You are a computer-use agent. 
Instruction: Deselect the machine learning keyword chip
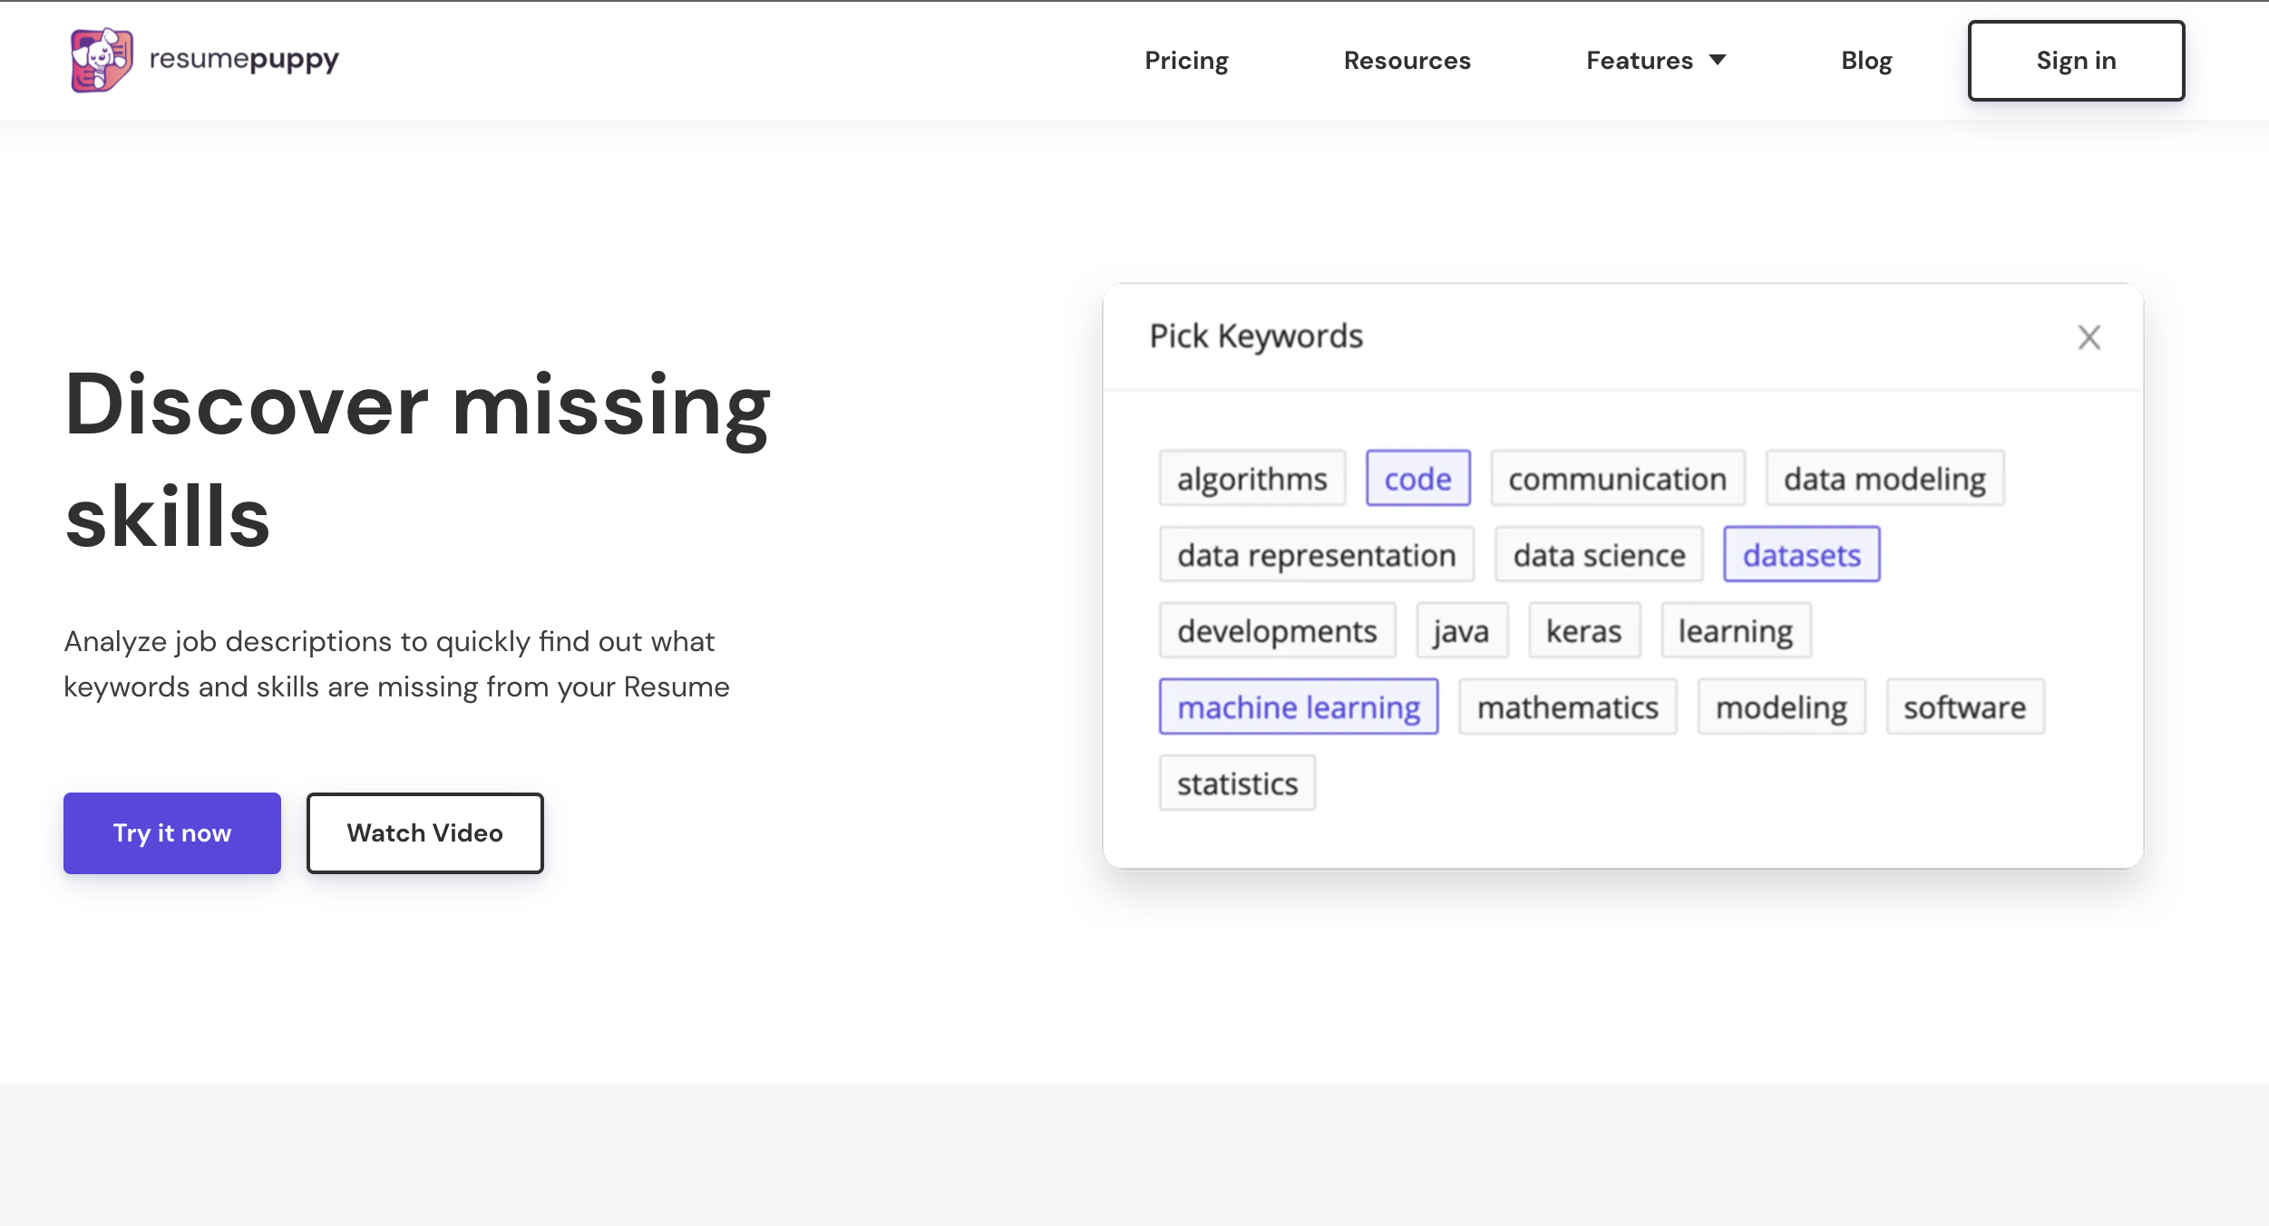coord(1299,706)
